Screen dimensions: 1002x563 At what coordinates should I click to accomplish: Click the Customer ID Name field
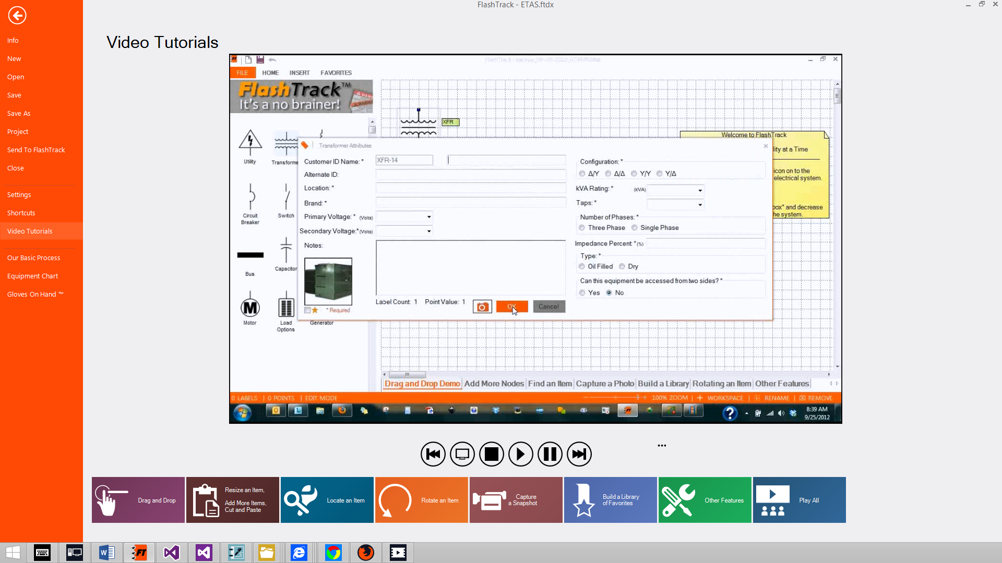[x=404, y=160]
